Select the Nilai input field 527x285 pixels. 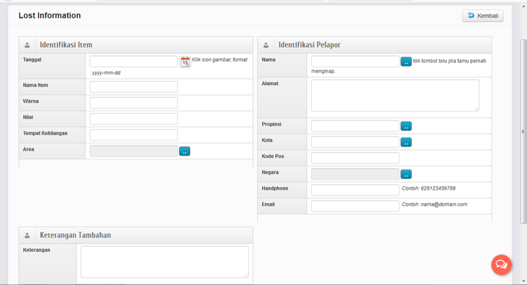pyautogui.click(x=134, y=119)
